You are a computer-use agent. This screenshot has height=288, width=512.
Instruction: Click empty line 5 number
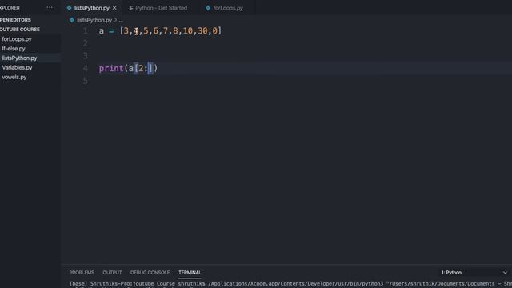[x=86, y=81]
